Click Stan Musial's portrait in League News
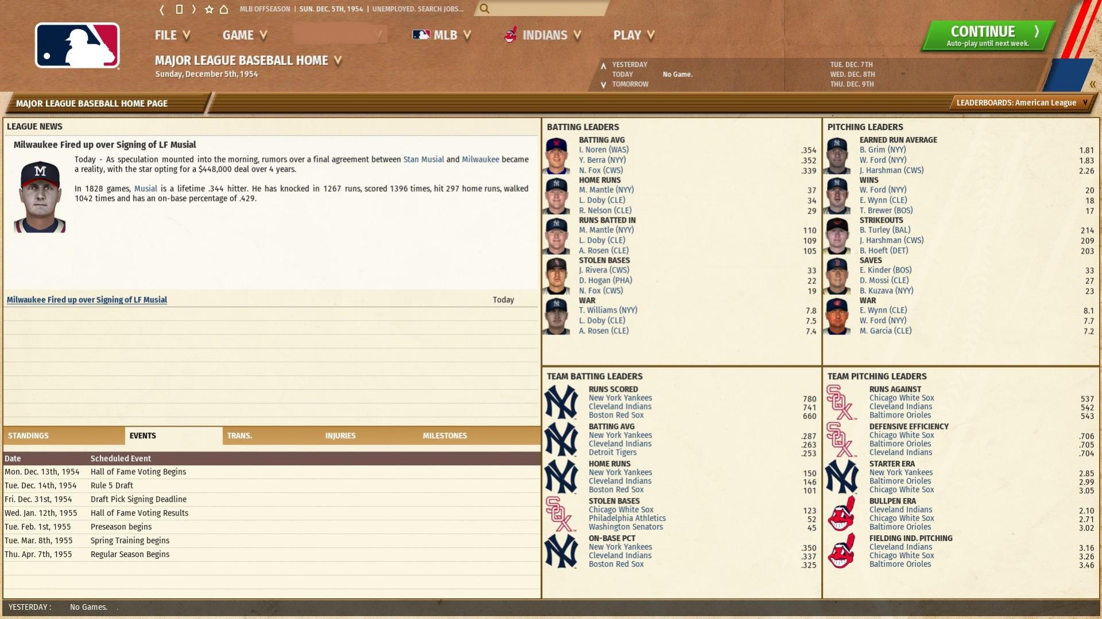 coord(40,196)
